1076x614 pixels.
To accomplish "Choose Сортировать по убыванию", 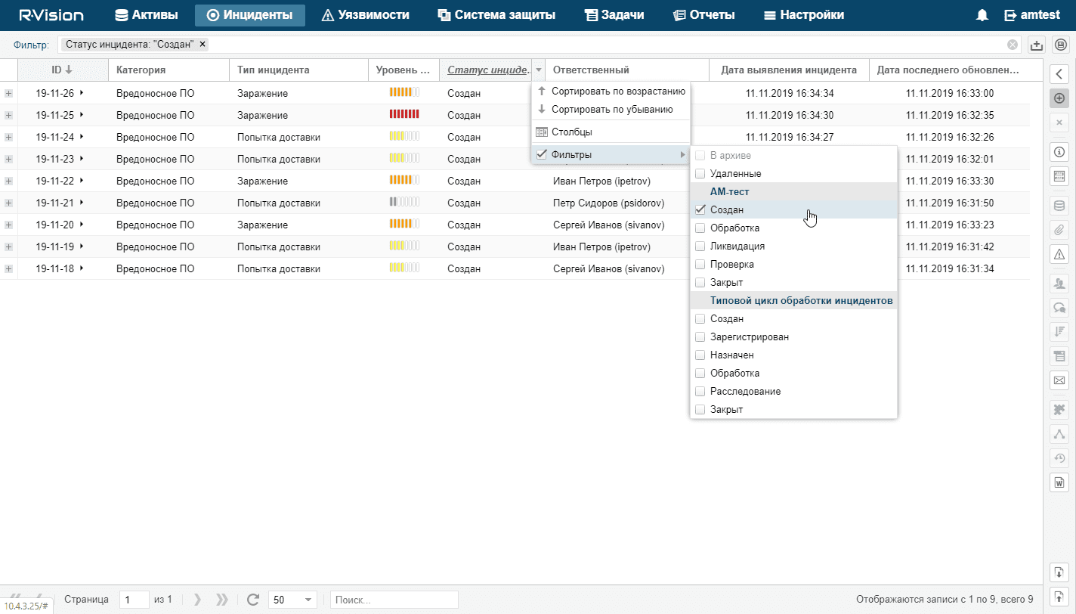I will point(611,110).
